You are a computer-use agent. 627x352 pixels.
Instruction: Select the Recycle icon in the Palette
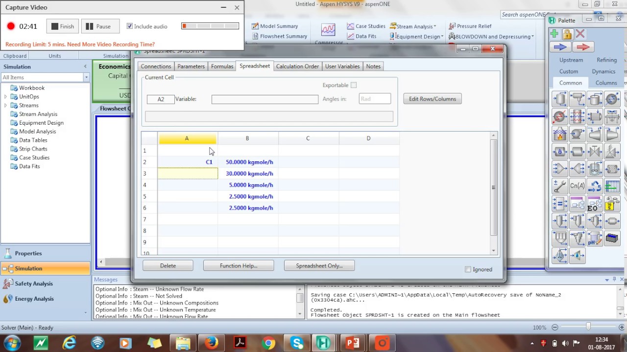click(595, 186)
